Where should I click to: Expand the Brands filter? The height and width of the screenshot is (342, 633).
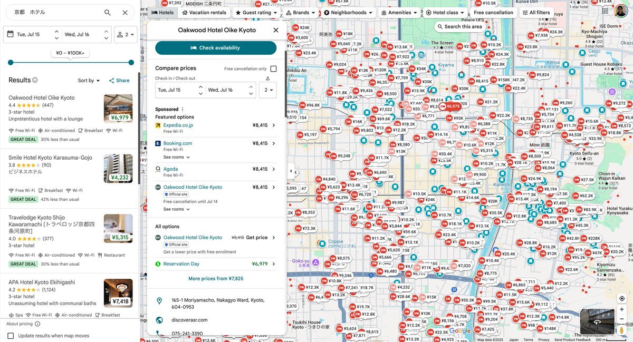301,13
